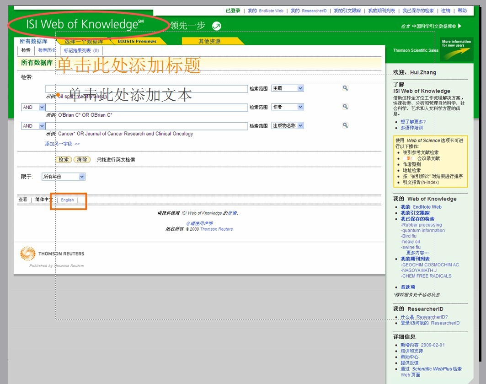Click the green arrow icon next to 领先一步
This screenshot has height=384, width=486.
point(216,26)
